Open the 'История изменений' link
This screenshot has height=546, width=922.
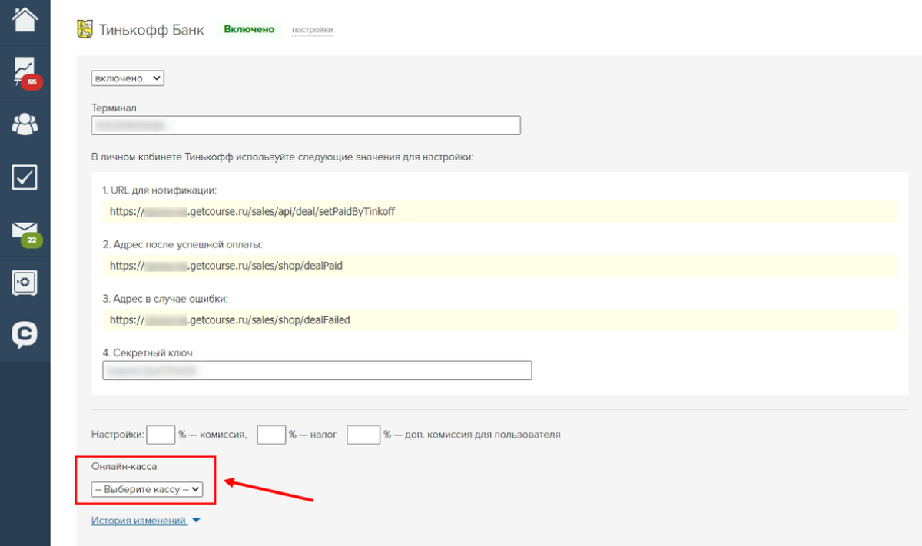[x=139, y=521]
